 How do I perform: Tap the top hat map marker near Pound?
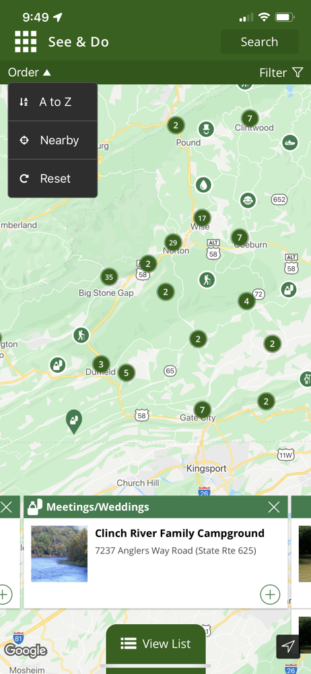tap(206, 129)
